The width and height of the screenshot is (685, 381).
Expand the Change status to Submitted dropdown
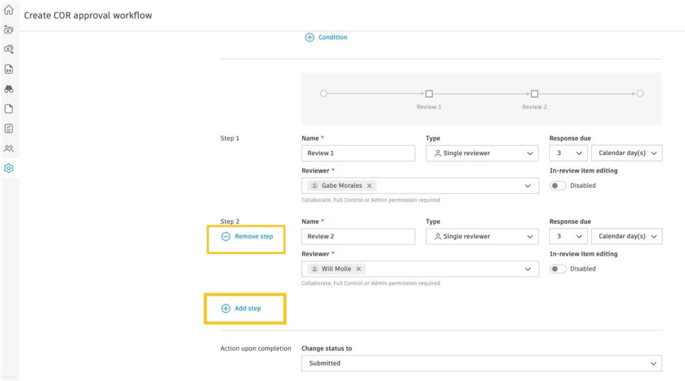coord(481,364)
